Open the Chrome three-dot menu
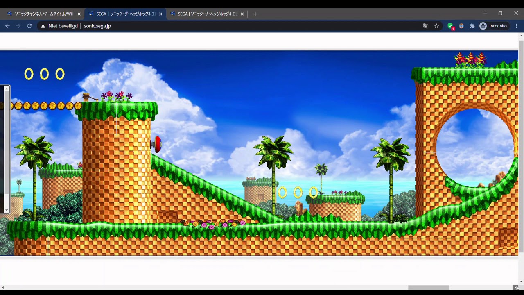 (517, 26)
